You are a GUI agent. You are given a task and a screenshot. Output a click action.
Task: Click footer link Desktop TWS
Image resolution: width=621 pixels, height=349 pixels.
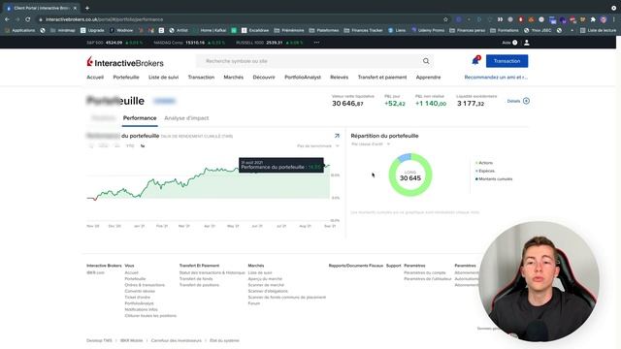[99, 340]
